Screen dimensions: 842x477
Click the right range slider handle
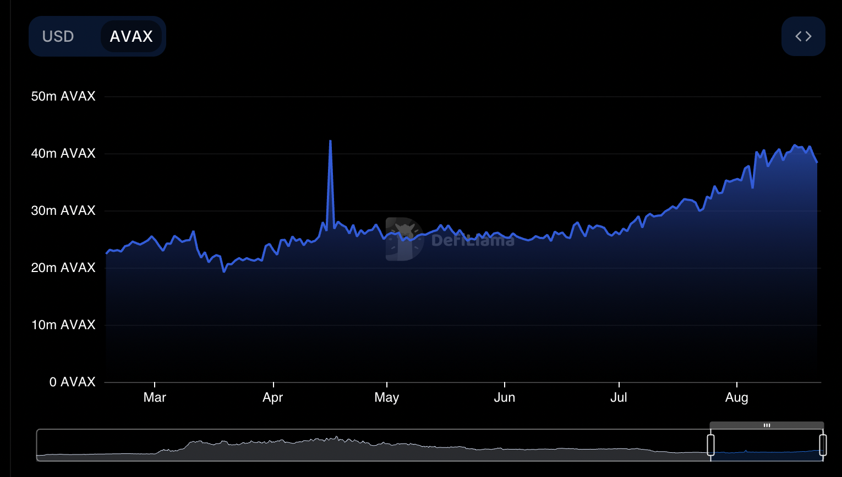(823, 445)
